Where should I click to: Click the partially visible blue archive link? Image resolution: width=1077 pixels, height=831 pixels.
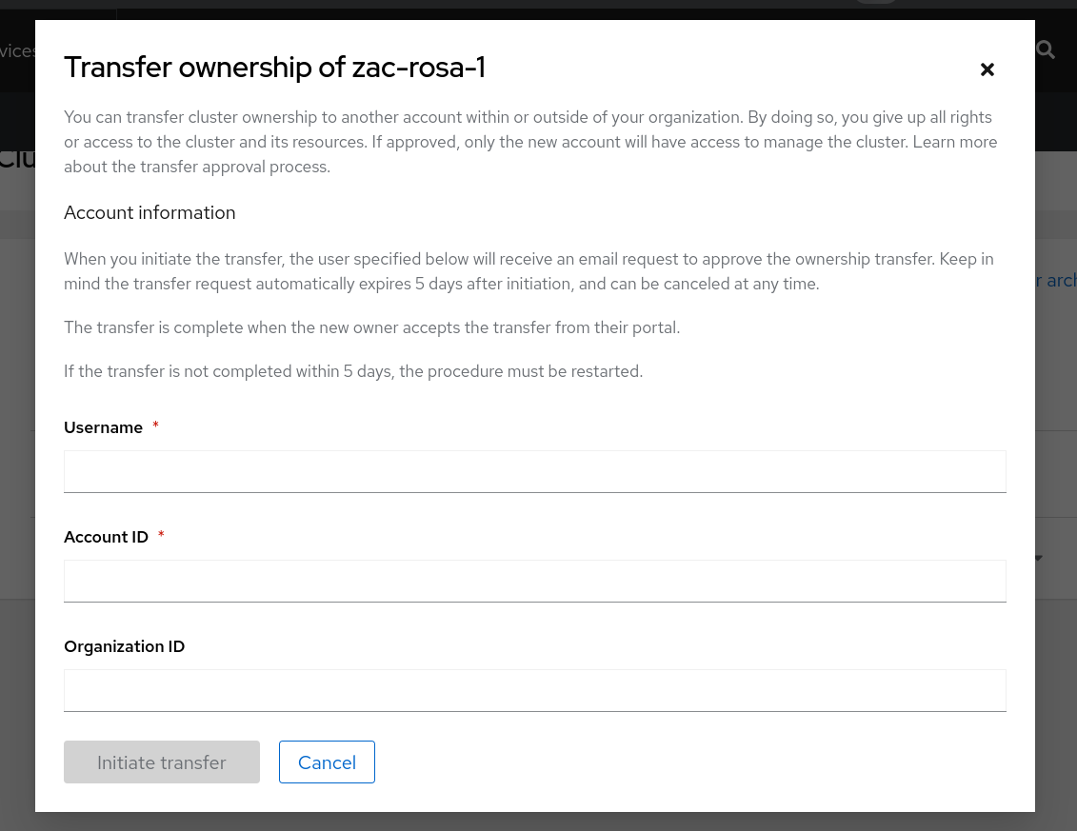(x=1057, y=280)
